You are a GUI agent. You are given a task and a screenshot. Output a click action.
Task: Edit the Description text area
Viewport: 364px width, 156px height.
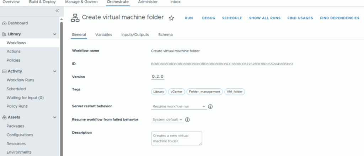coord(176,138)
